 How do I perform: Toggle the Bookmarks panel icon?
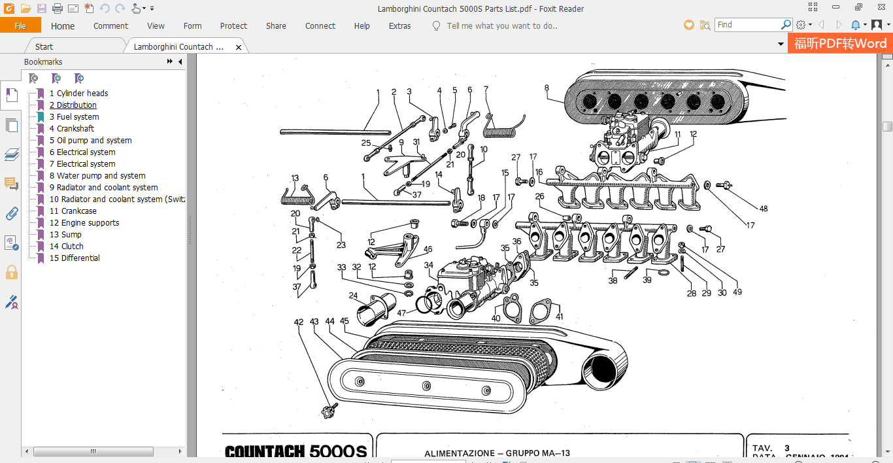(11, 95)
